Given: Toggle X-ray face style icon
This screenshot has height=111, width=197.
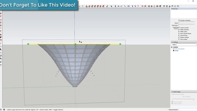Looking at the screenshot, I should click(143, 6).
